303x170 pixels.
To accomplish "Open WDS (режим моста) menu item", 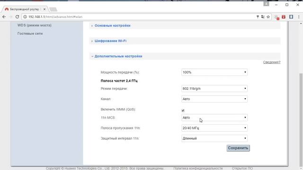I will point(35,25).
